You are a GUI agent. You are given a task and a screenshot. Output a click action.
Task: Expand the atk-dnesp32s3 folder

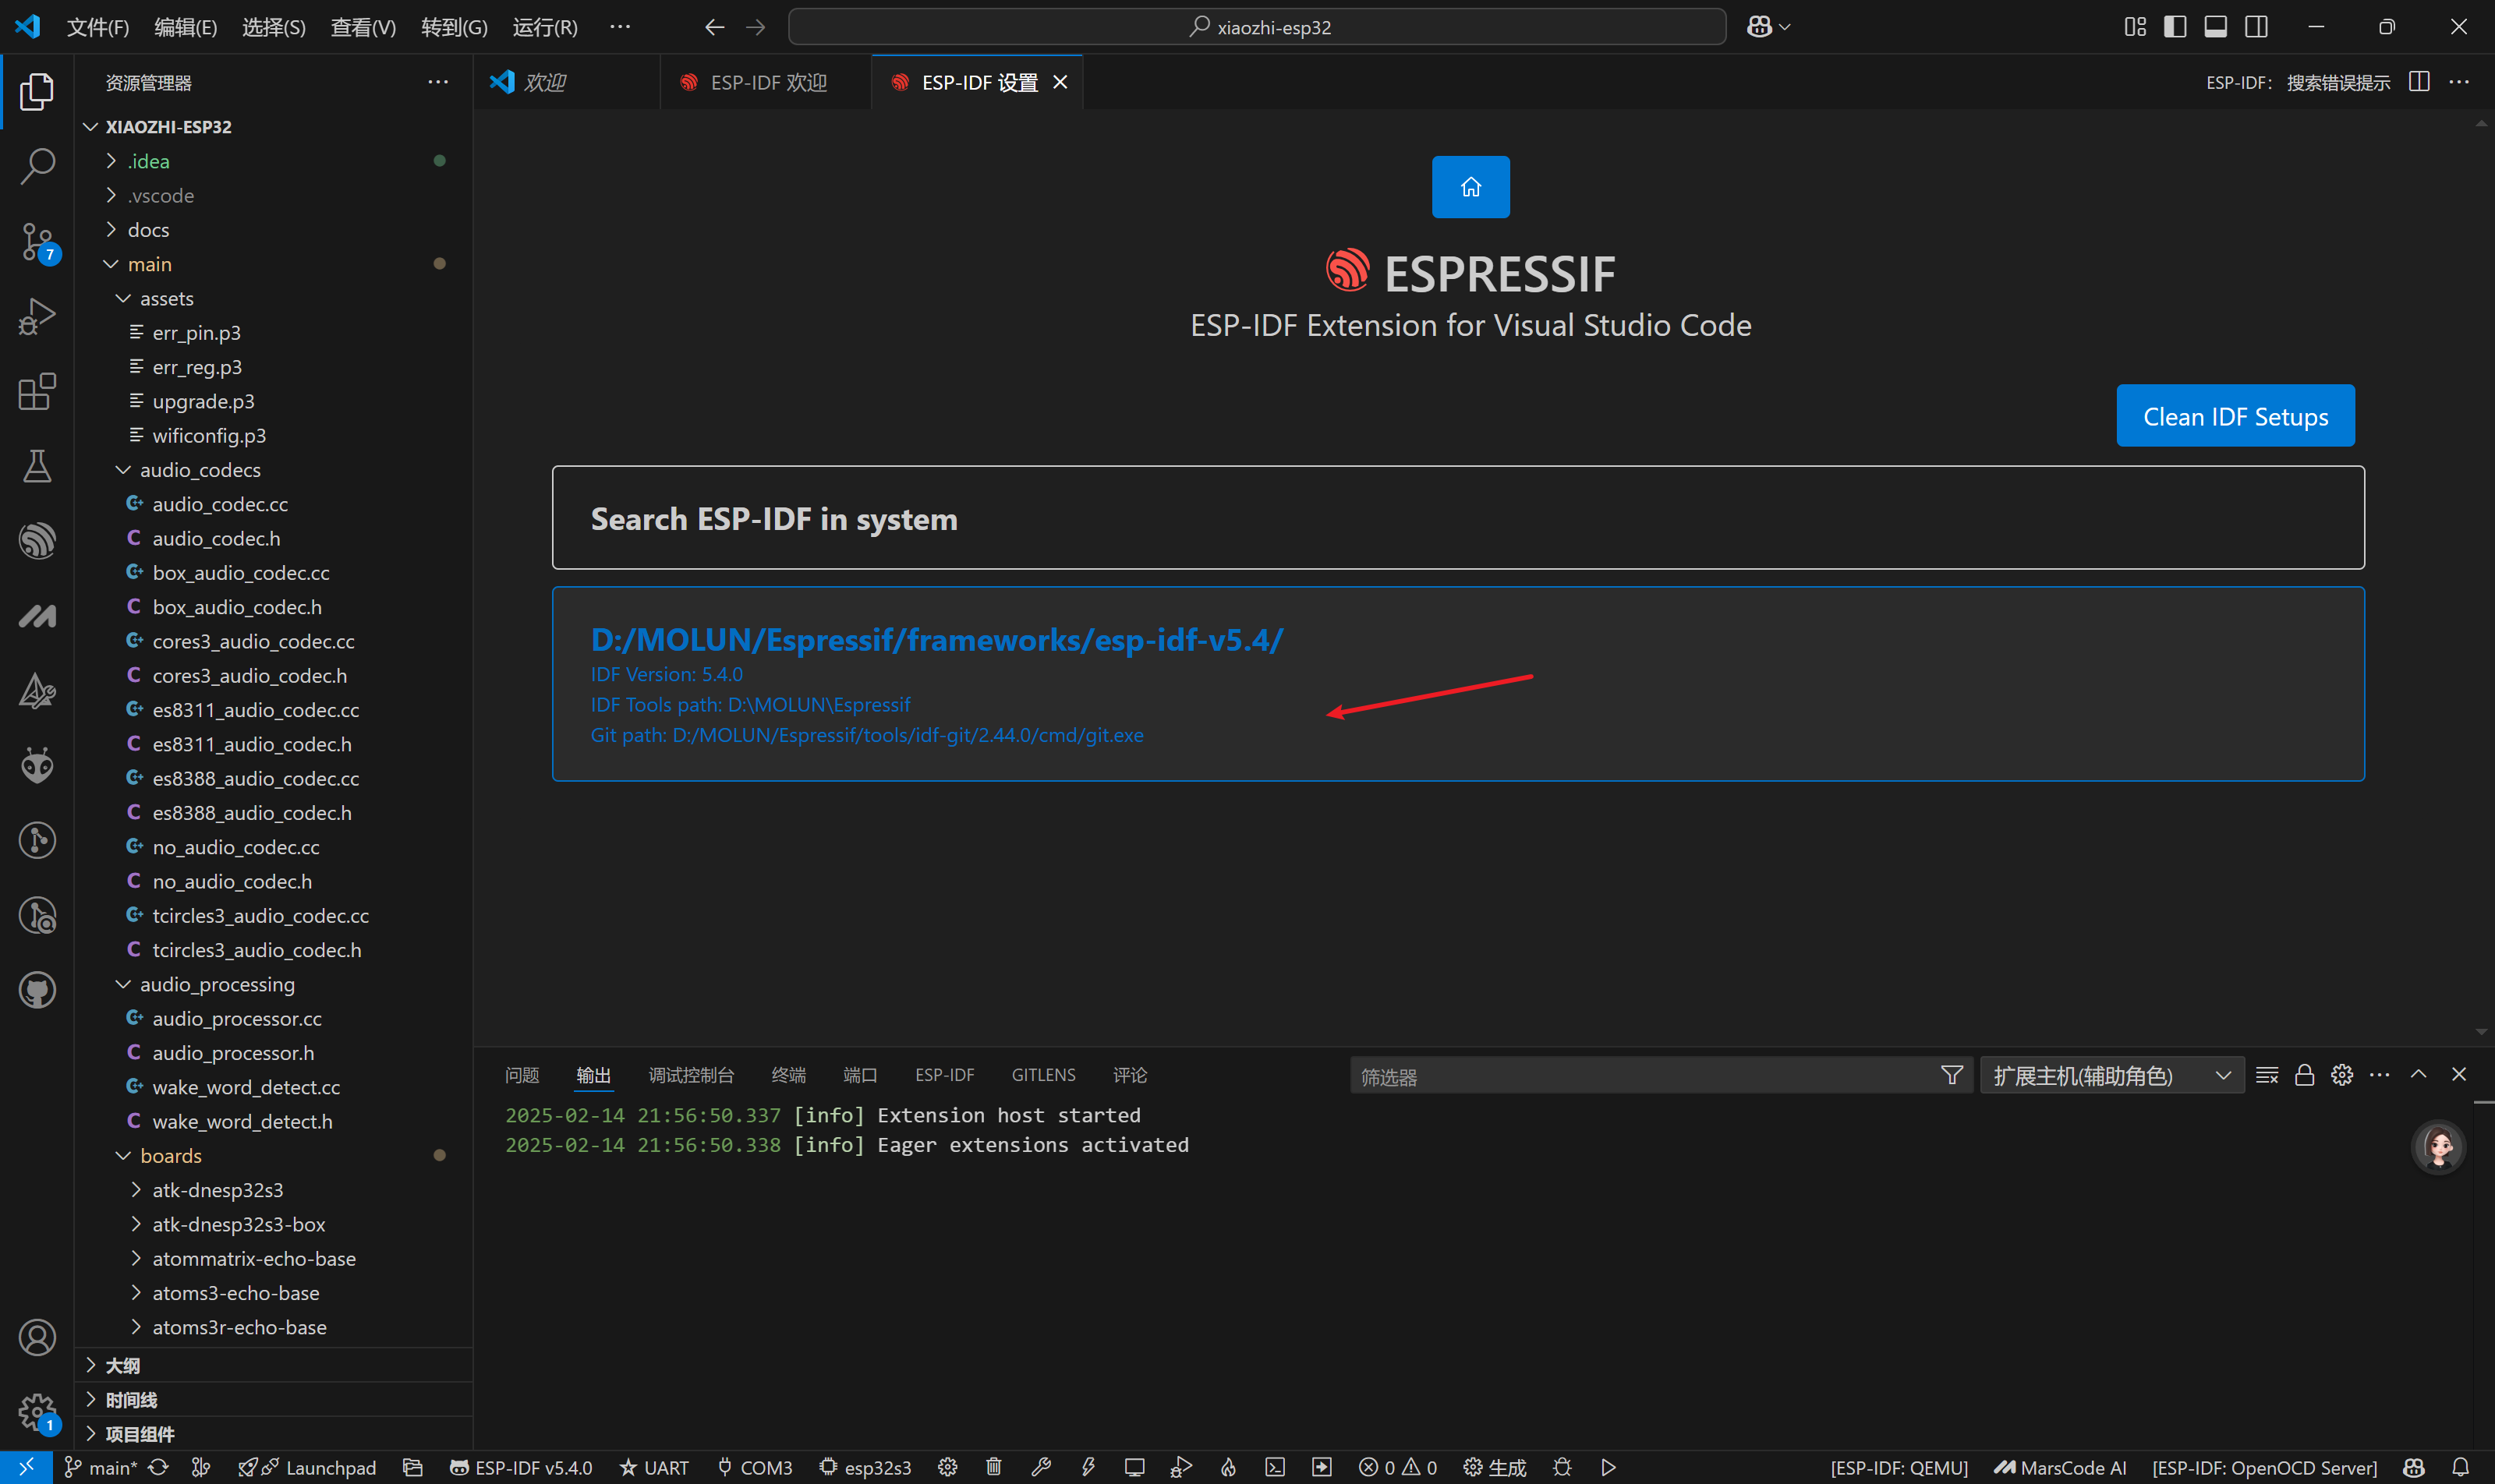pyautogui.click(x=217, y=1190)
